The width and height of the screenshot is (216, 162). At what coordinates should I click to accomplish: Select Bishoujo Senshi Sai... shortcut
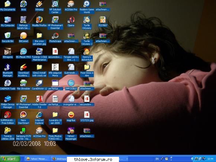coord(23,23)
